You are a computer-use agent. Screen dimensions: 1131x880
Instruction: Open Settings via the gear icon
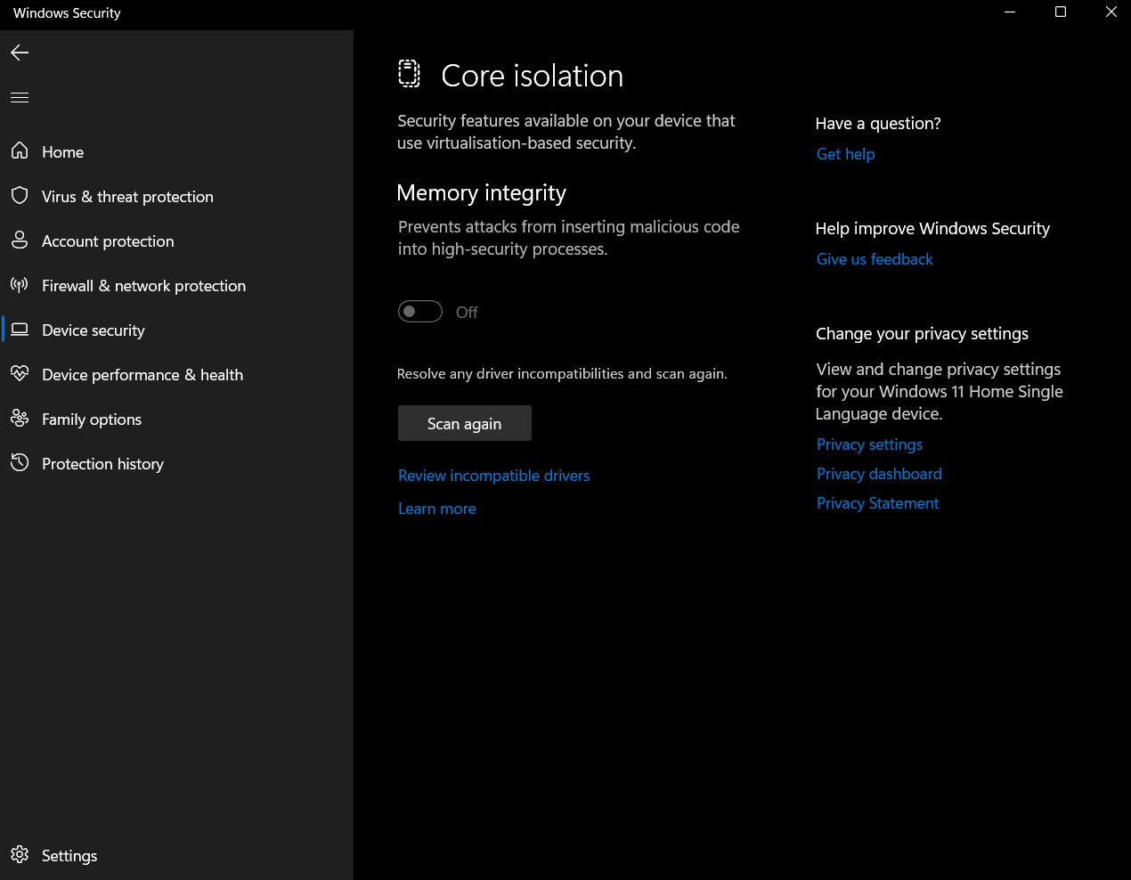20,855
